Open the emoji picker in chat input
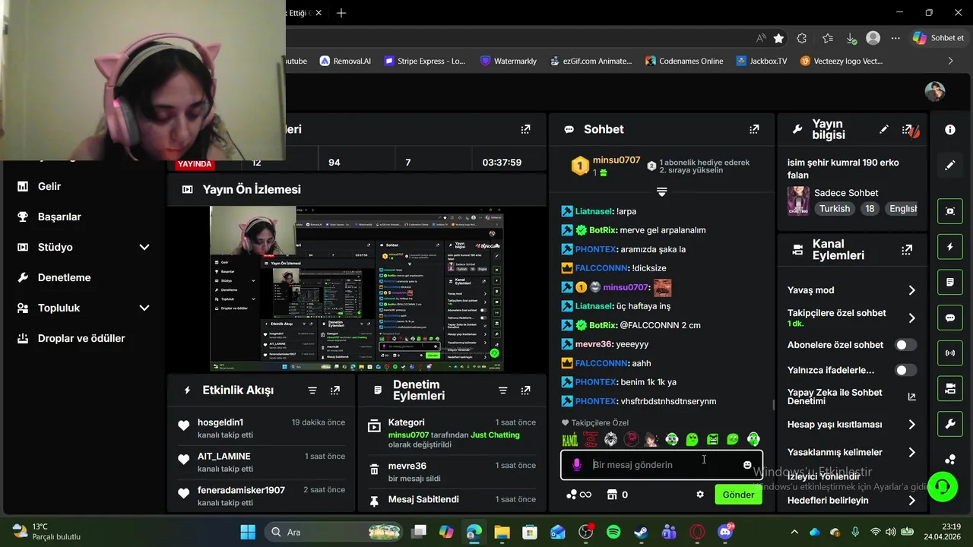This screenshot has height=547, width=973. tap(747, 465)
